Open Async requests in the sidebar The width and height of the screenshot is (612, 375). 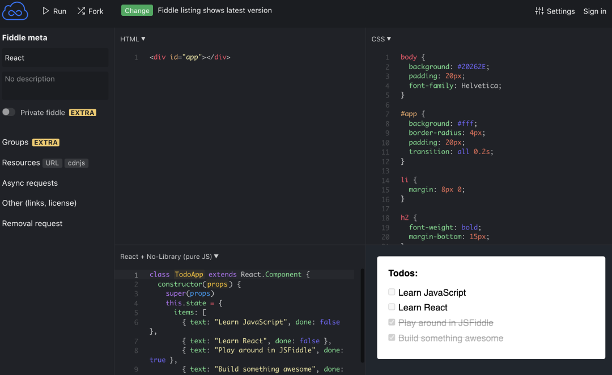pyautogui.click(x=30, y=183)
